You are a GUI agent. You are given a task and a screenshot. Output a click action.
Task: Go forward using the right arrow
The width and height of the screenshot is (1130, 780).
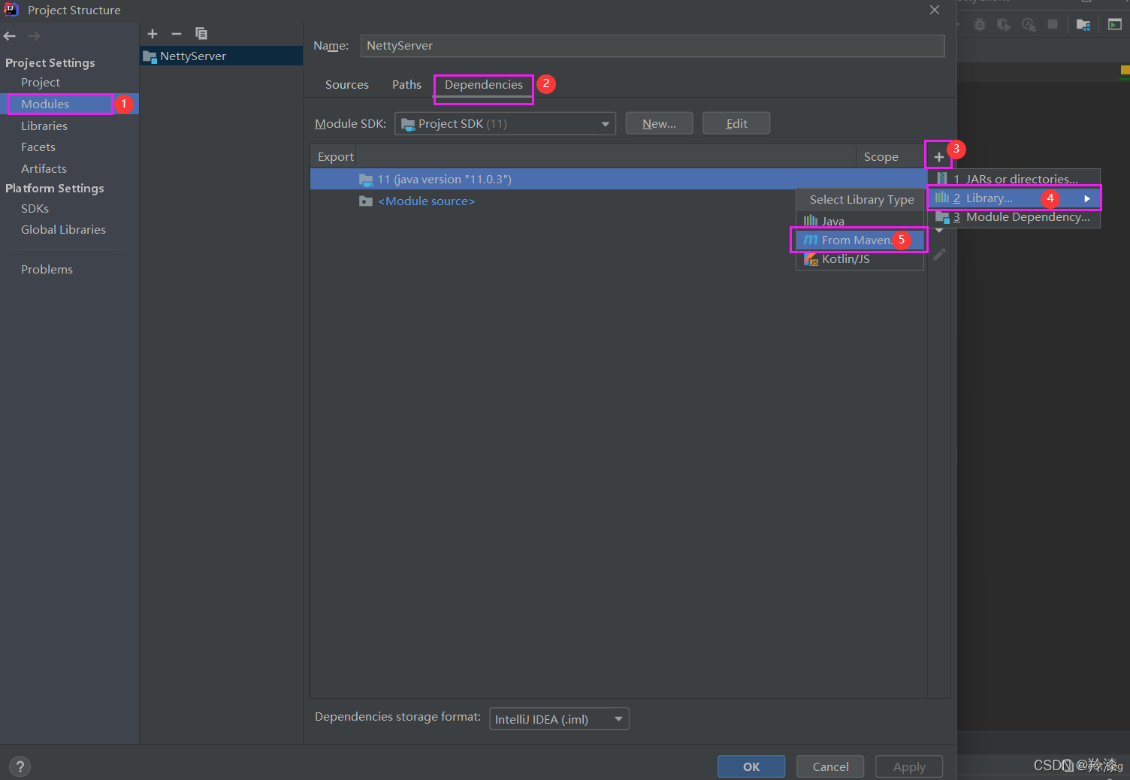(x=34, y=36)
